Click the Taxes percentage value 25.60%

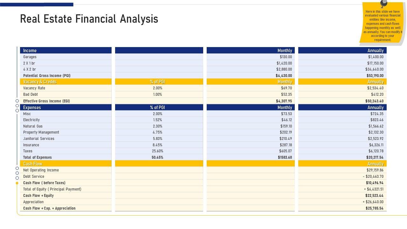tap(157, 151)
